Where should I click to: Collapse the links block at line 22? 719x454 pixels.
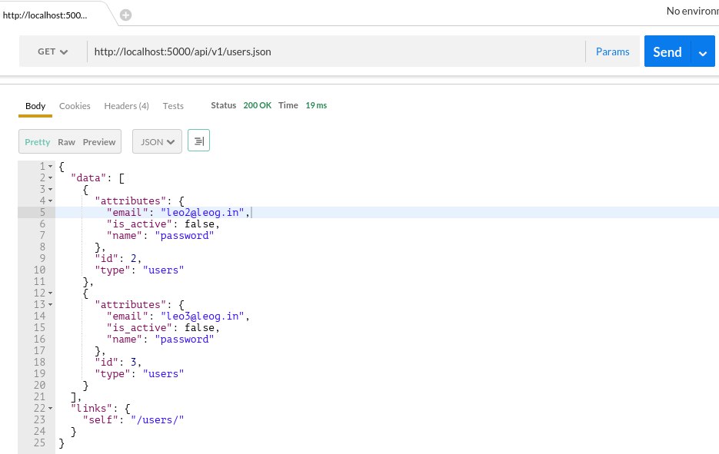tap(51, 408)
